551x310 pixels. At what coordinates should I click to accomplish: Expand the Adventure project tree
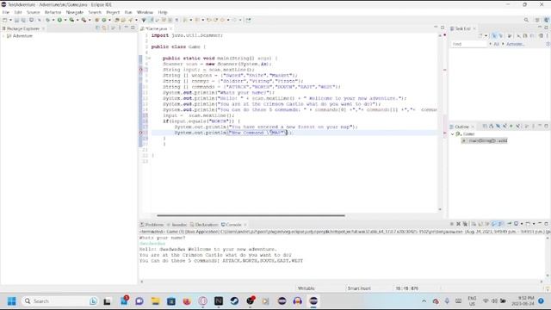click(x=3, y=36)
